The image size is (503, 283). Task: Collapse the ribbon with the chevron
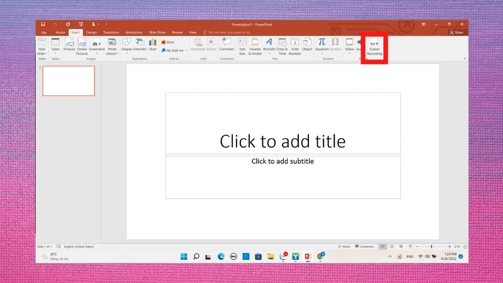coord(465,59)
